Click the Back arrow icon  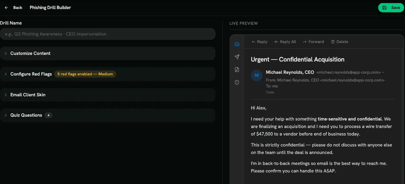(6, 7)
